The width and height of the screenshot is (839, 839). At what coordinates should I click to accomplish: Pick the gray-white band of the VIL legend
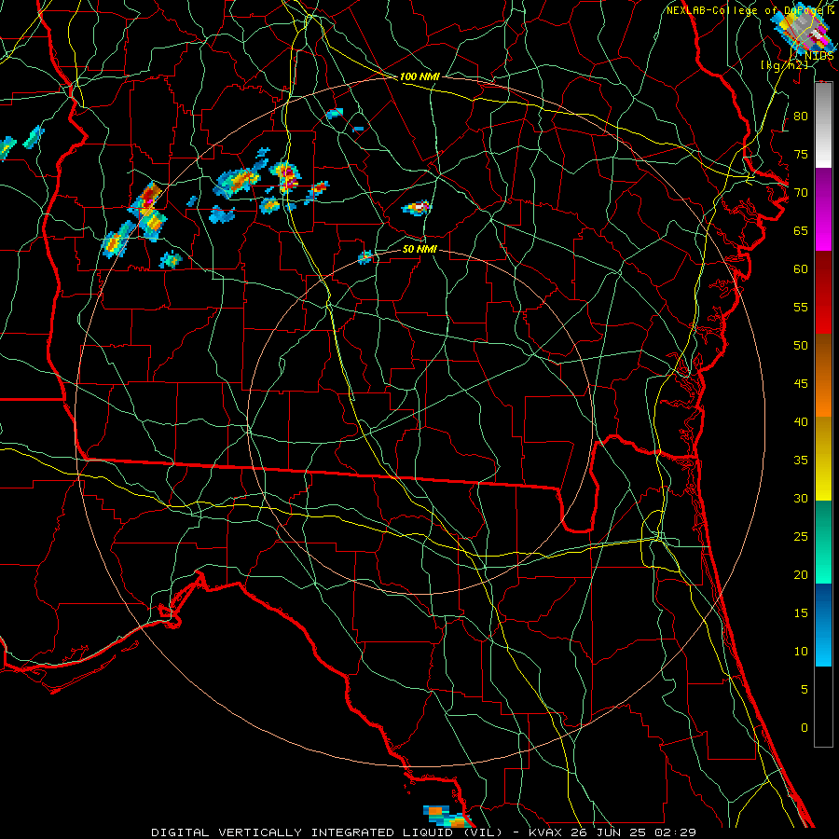(x=823, y=125)
